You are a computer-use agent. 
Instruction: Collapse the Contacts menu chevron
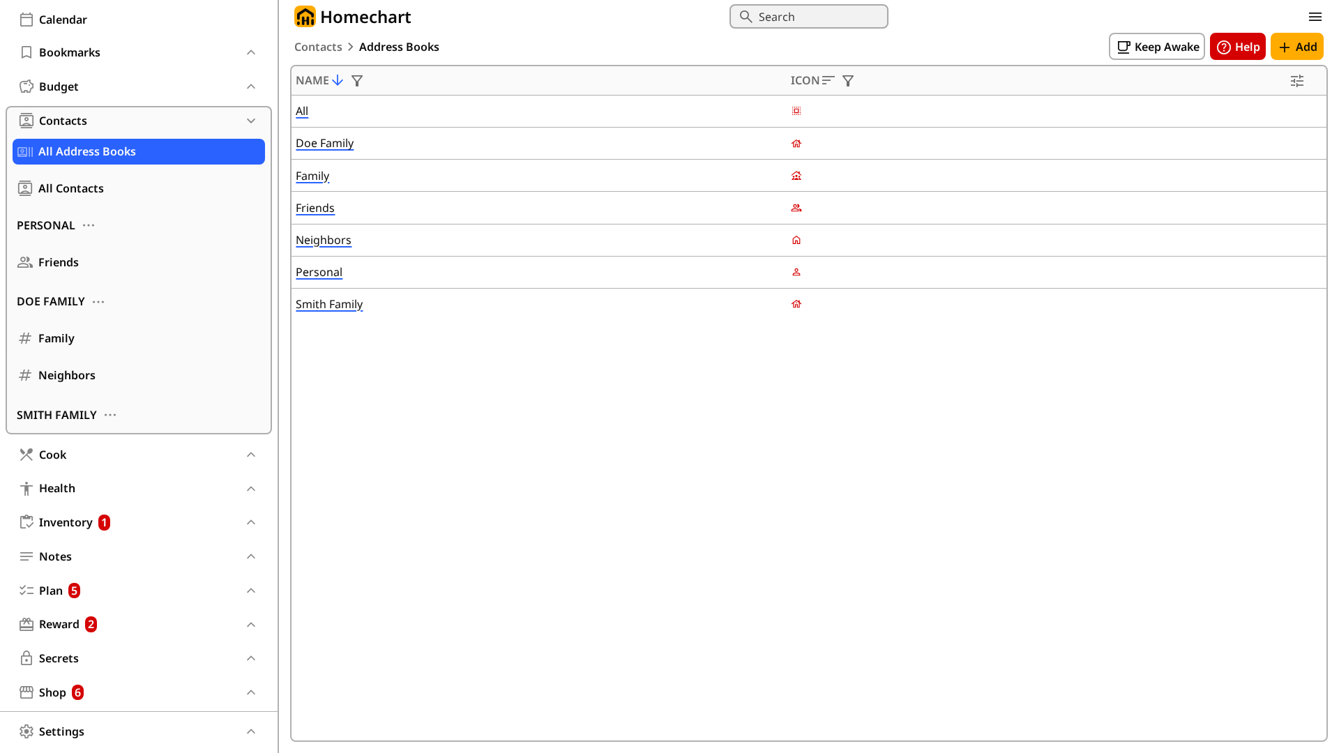251,121
